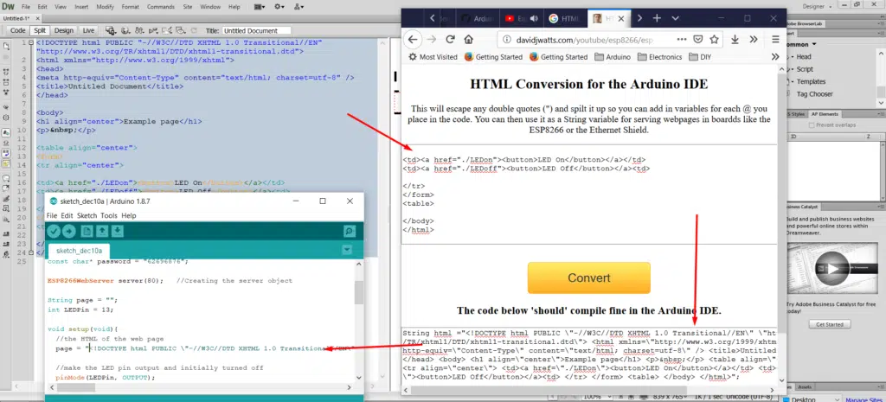Open Firefox hamburger menu
The width and height of the screenshot is (886, 402).
pos(776,40)
